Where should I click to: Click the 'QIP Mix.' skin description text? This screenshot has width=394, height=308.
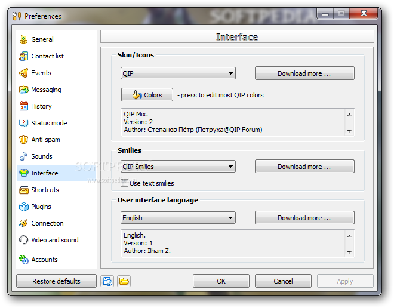click(136, 115)
